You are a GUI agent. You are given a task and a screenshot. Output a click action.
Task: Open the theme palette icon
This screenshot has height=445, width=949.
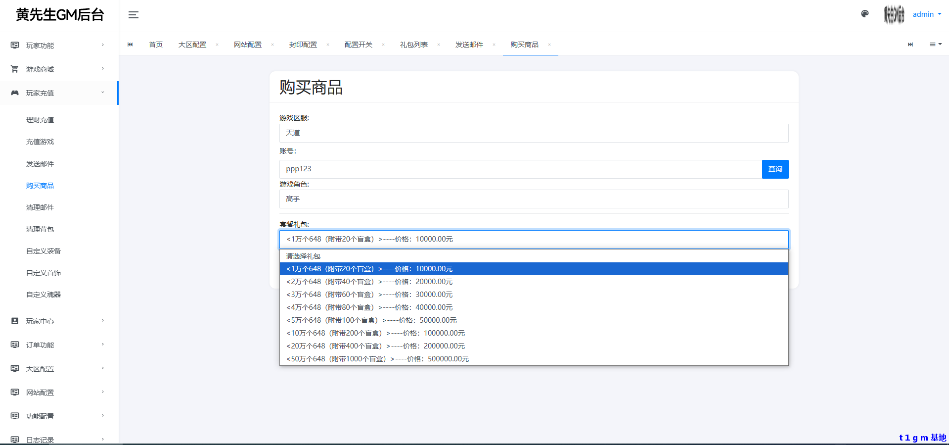pyautogui.click(x=865, y=14)
